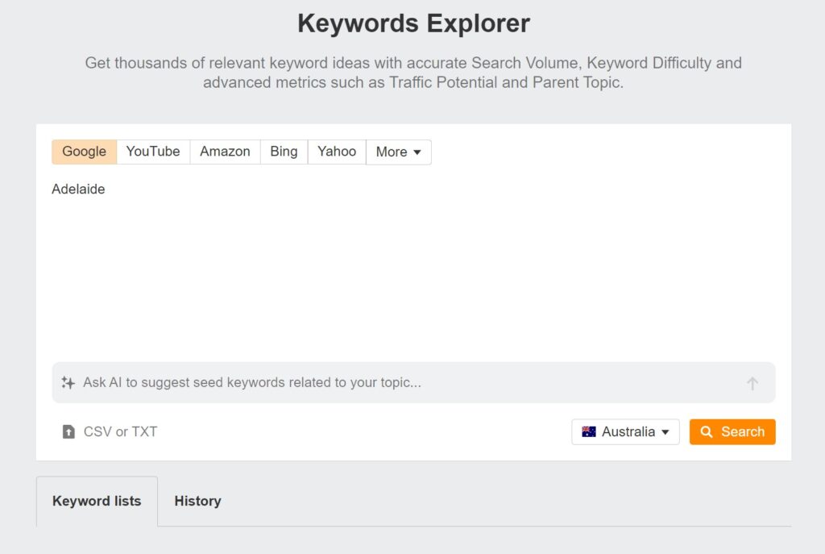Click the file upload icon

pos(68,431)
